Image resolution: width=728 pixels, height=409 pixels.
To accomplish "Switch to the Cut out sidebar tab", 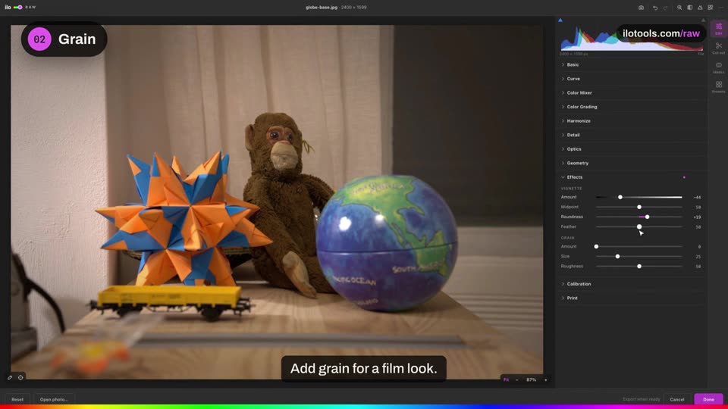I will (x=718, y=48).
